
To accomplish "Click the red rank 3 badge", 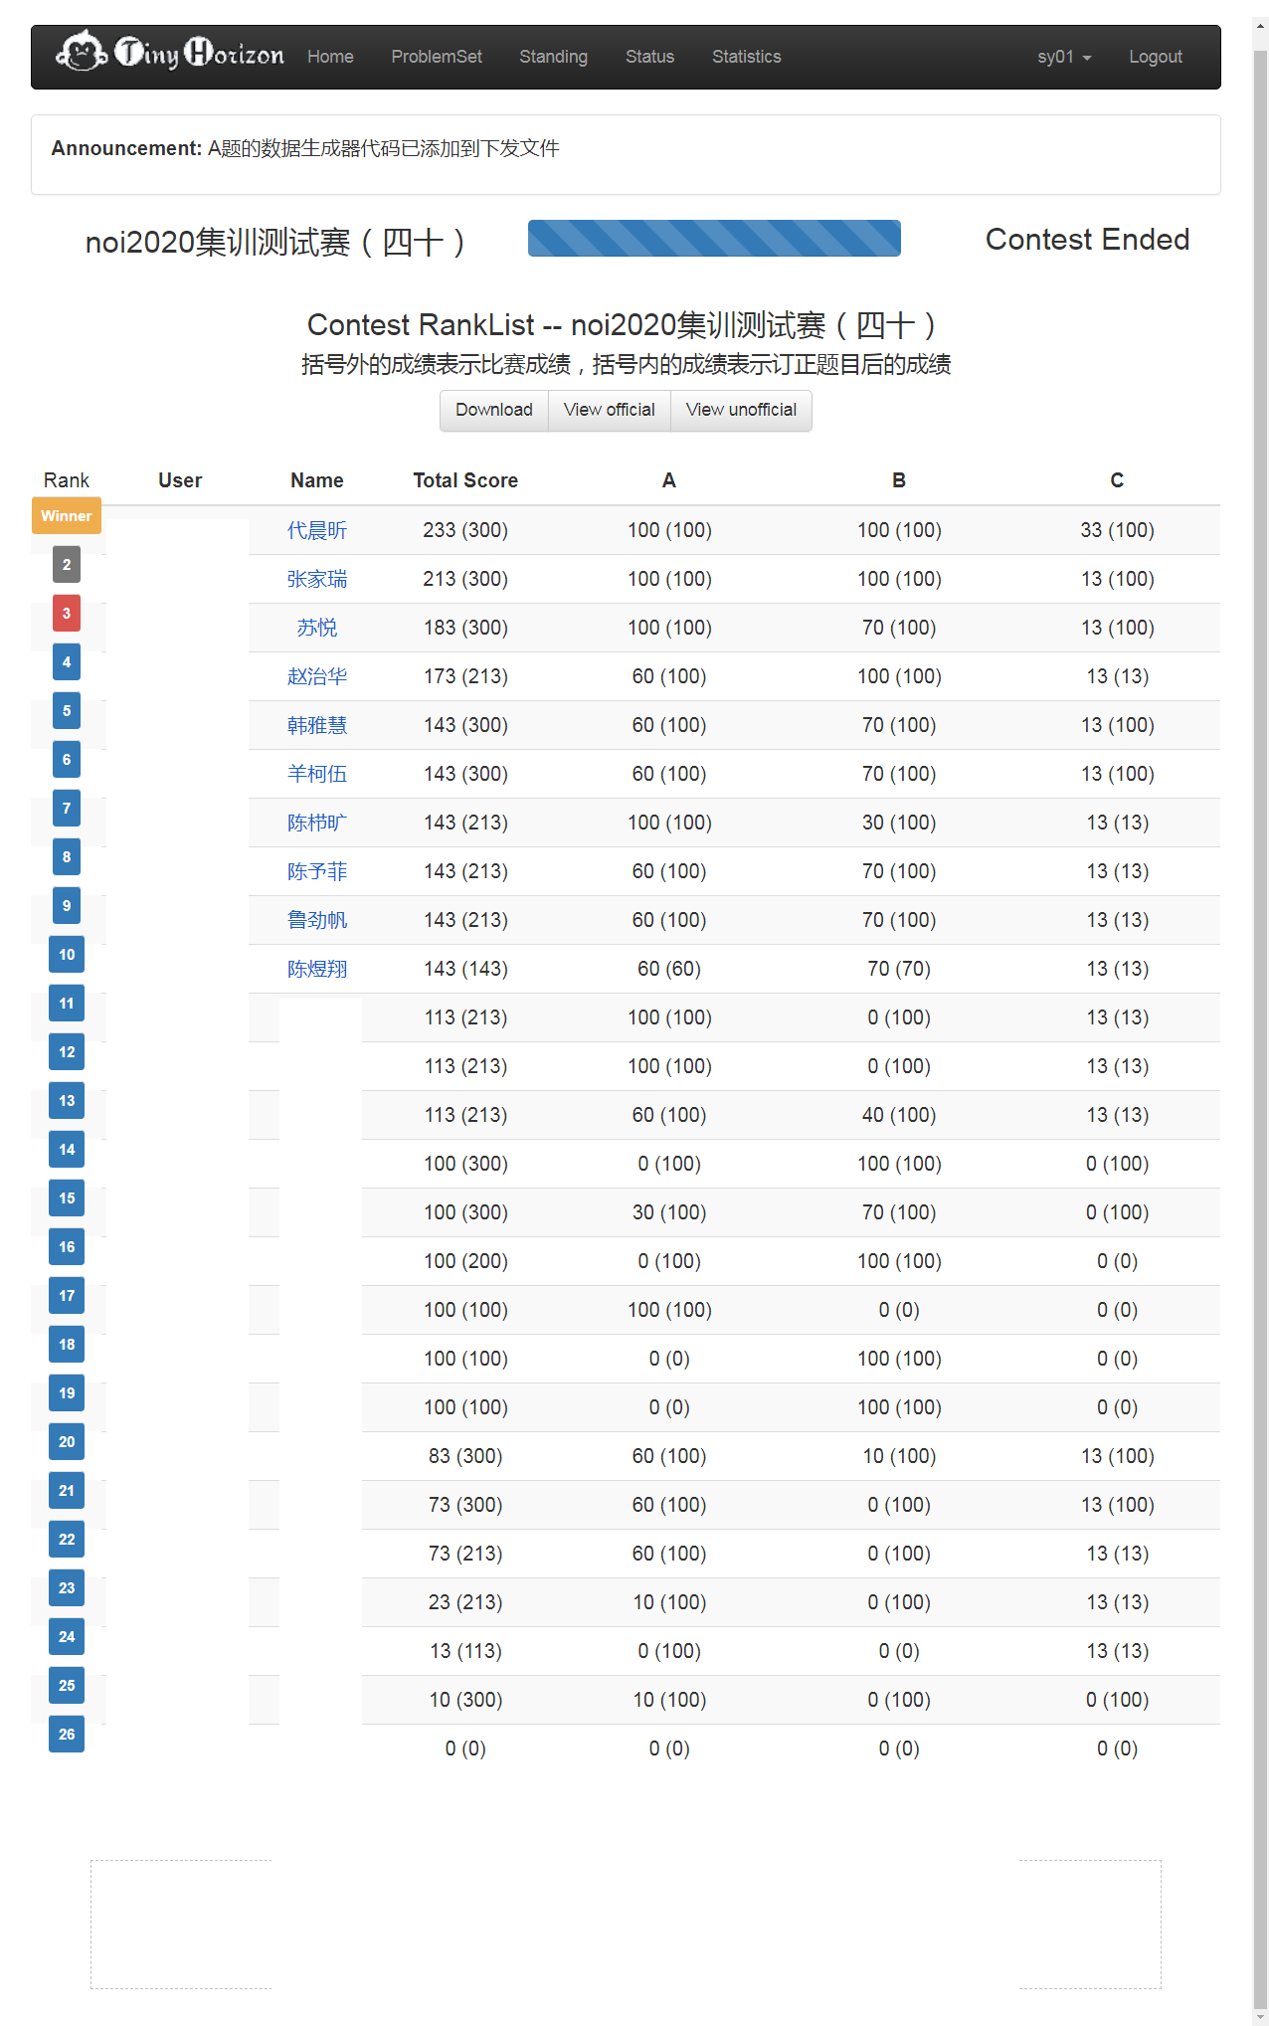I will click(x=67, y=614).
